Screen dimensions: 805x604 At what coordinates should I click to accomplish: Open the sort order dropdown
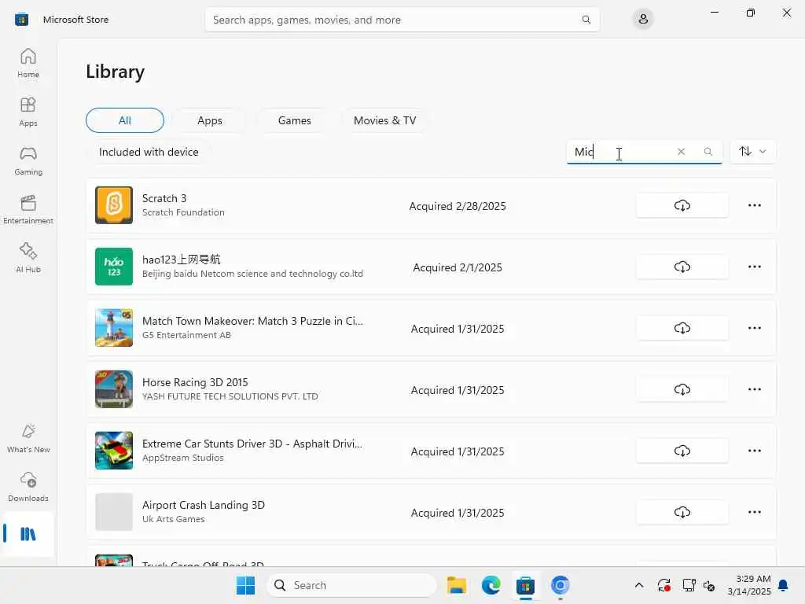[752, 152]
